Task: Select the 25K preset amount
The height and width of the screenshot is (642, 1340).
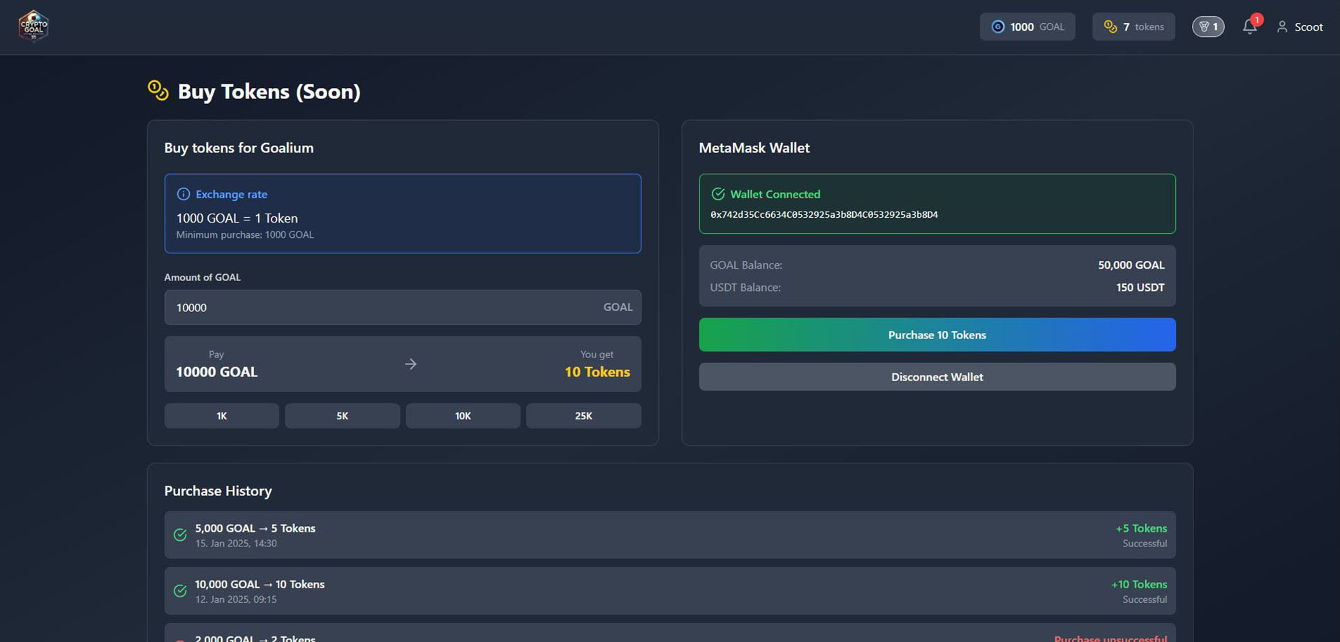Action: [583, 416]
